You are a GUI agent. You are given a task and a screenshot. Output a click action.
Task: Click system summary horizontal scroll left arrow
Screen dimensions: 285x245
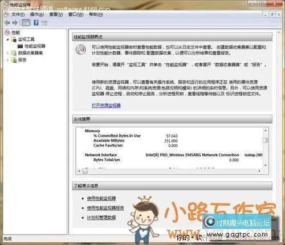point(79,171)
